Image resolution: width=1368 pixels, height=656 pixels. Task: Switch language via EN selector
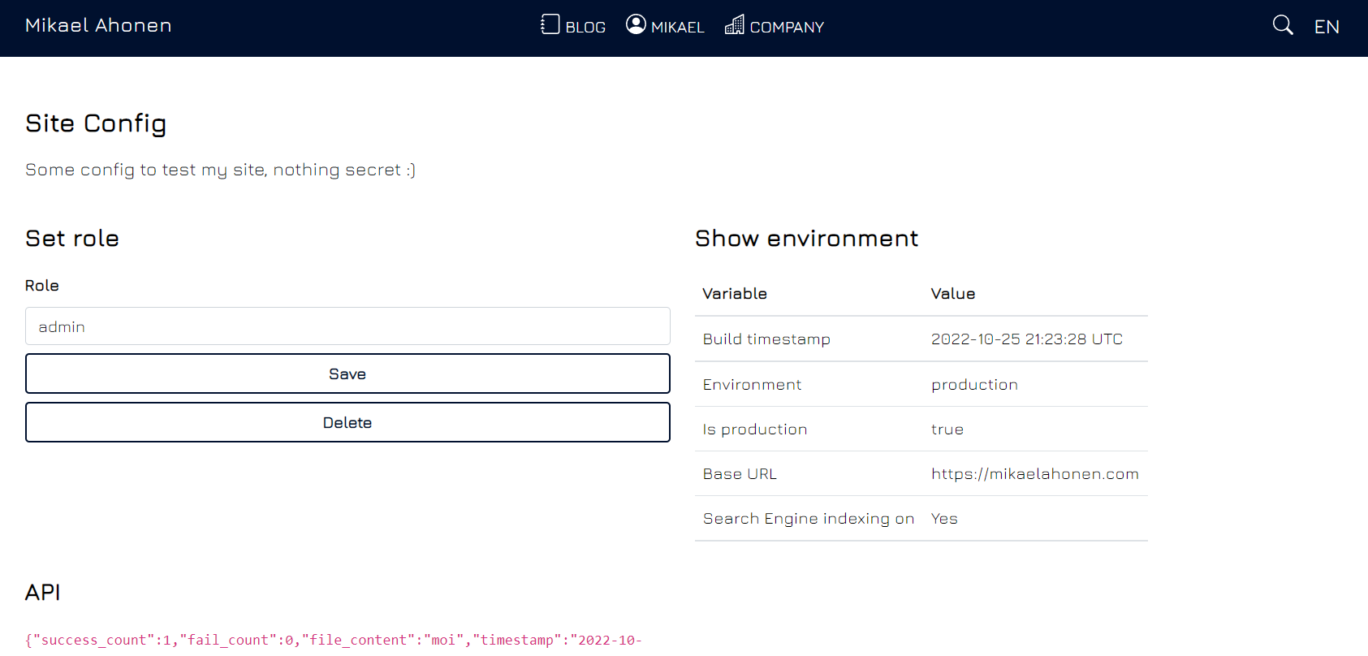click(1327, 27)
